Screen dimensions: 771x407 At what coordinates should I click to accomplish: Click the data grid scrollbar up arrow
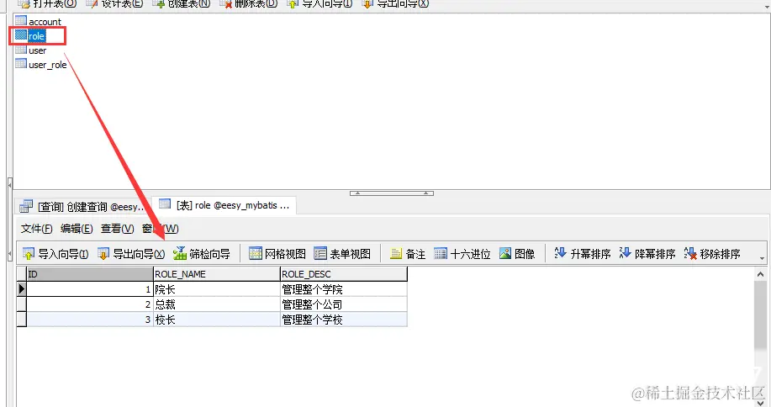tap(760, 274)
